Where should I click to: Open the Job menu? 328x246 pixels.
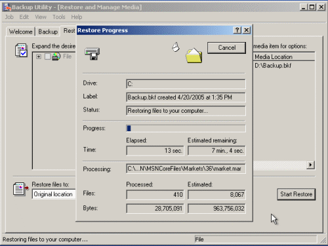coord(9,17)
